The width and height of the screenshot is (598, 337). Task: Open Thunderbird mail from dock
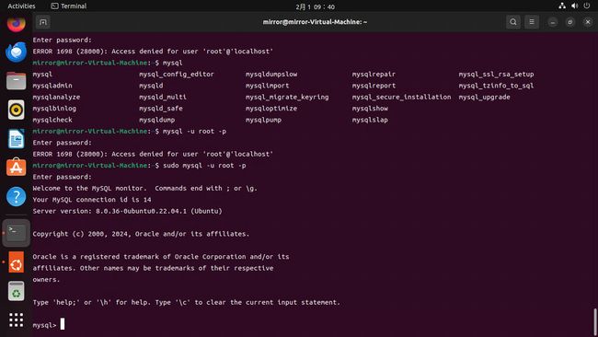(x=16, y=52)
